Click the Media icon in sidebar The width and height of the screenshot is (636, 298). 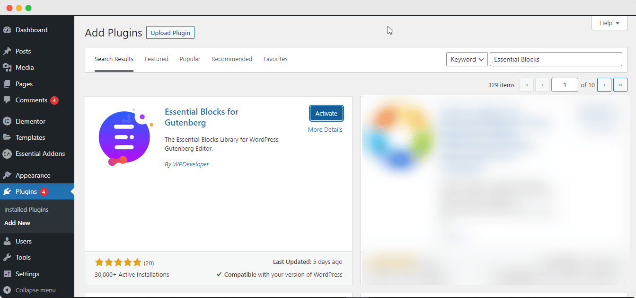(7, 67)
